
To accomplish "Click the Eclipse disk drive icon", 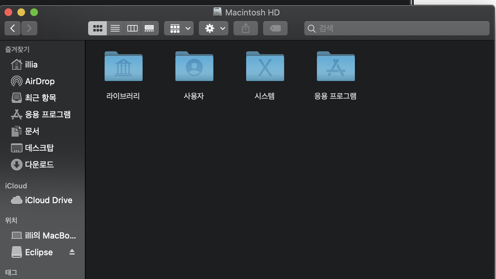I will pos(16,252).
